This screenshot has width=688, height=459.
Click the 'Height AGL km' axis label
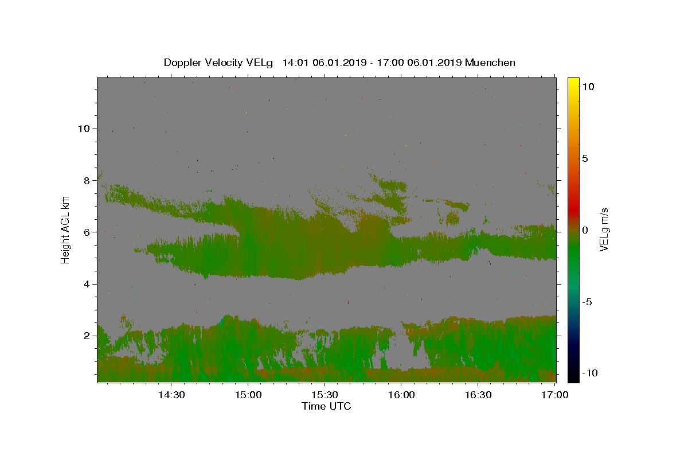[x=65, y=229]
